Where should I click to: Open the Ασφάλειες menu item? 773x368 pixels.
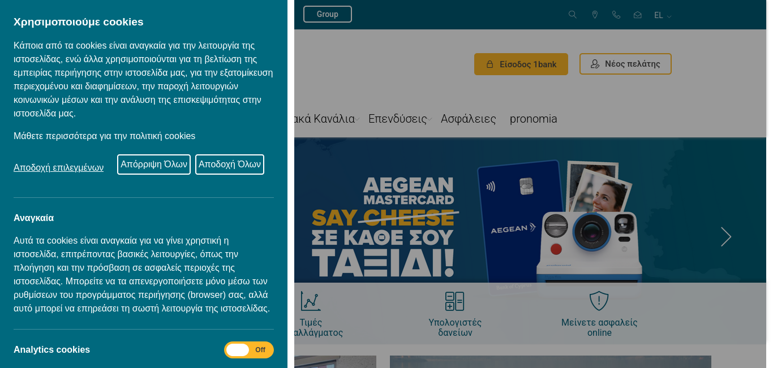[469, 119]
